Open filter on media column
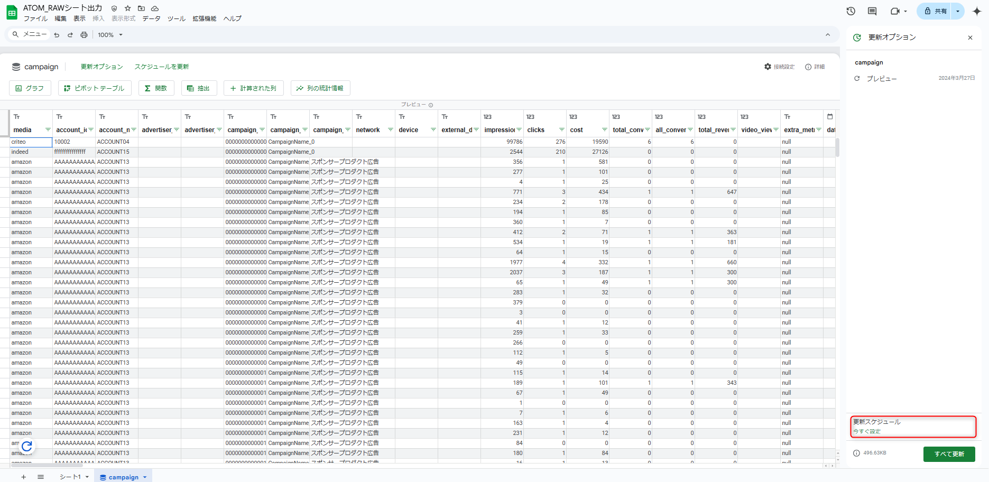This screenshot has width=989, height=482. pos(48,130)
